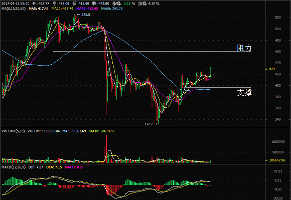Click the 阻力 resistance line label
291x200 pixels.
point(244,48)
